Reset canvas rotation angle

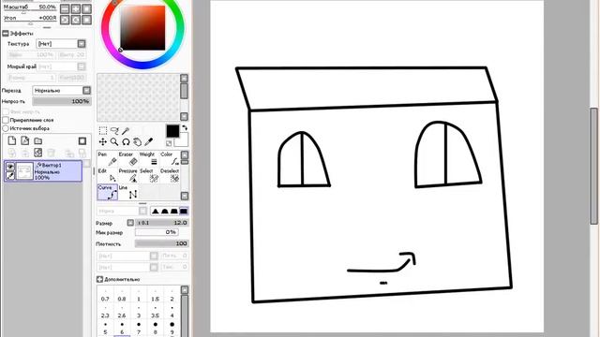[87, 20]
